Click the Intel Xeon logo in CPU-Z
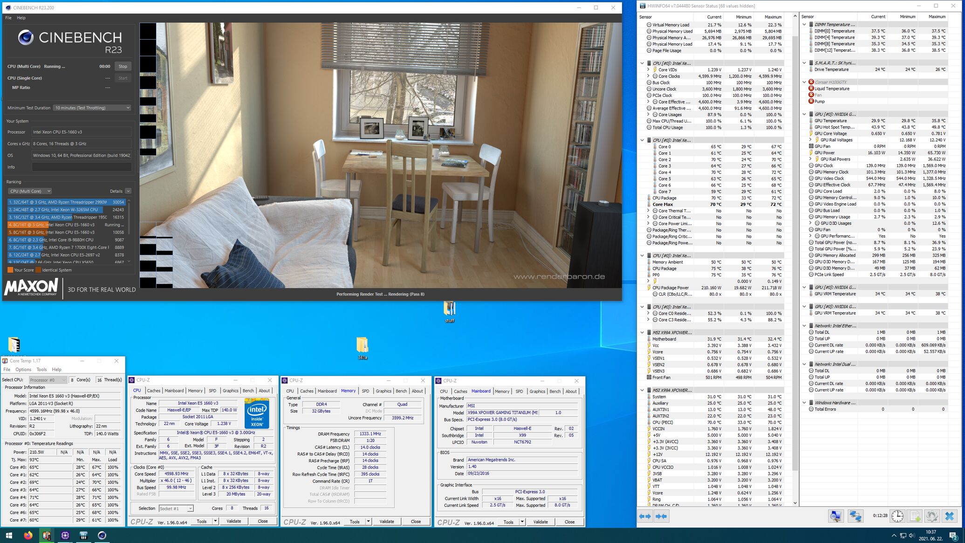This screenshot has width=965, height=543. [x=257, y=413]
